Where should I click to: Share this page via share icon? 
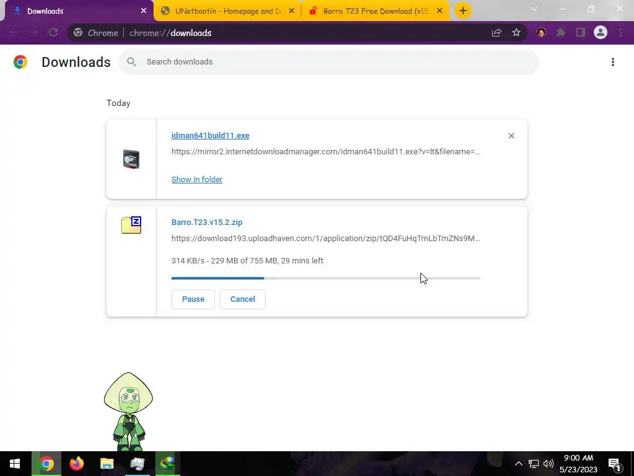click(x=497, y=33)
